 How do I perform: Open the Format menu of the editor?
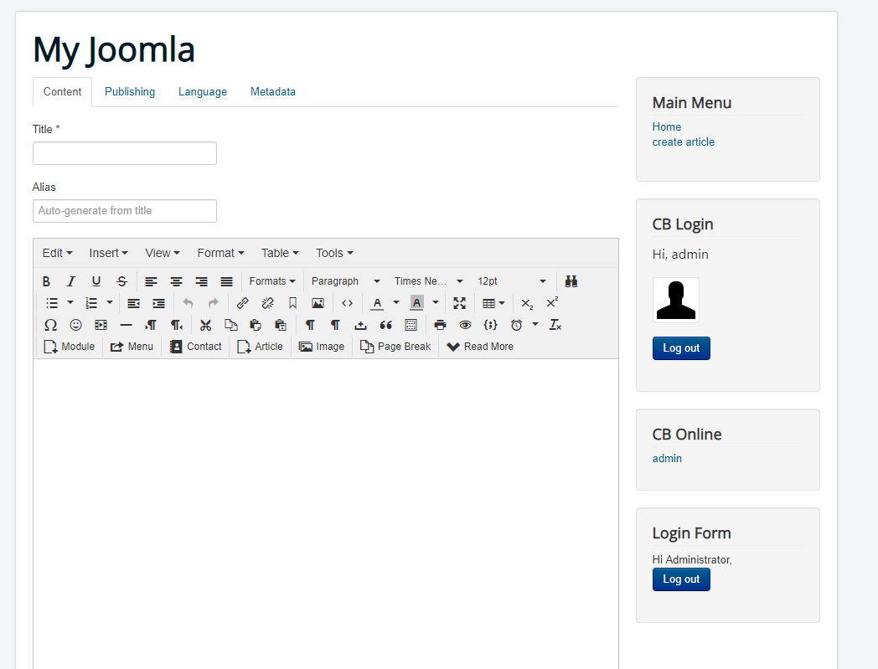click(220, 253)
